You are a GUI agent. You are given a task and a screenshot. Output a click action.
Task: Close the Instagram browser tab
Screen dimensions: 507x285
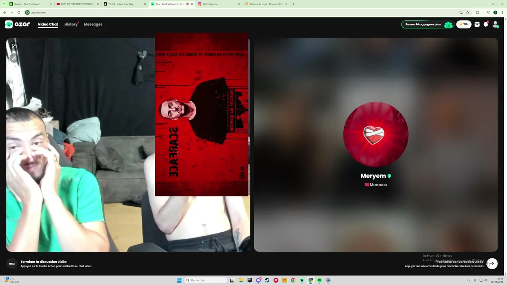coord(239,4)
